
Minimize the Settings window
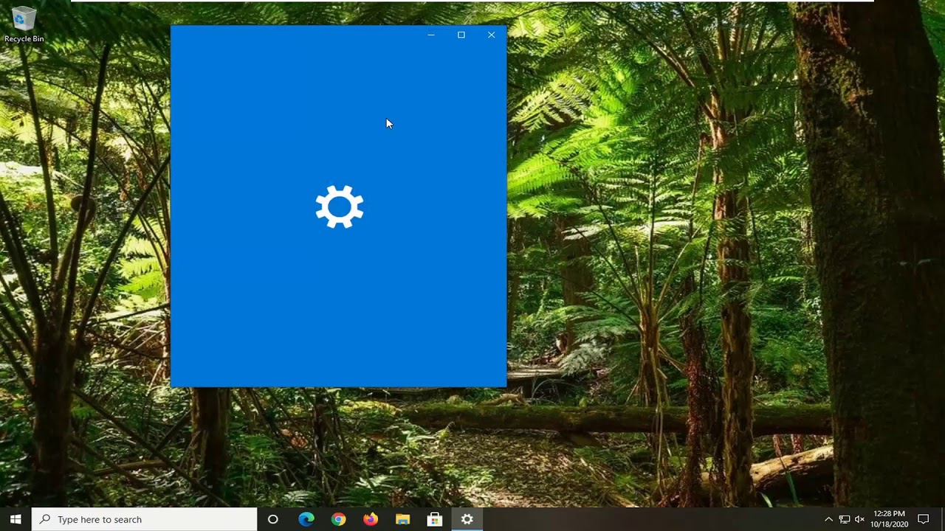[x=431, y=35]
